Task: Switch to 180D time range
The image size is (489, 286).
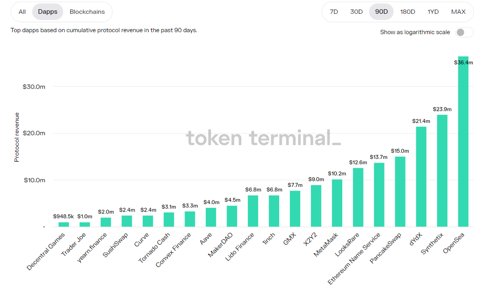Action: point(407,12)
